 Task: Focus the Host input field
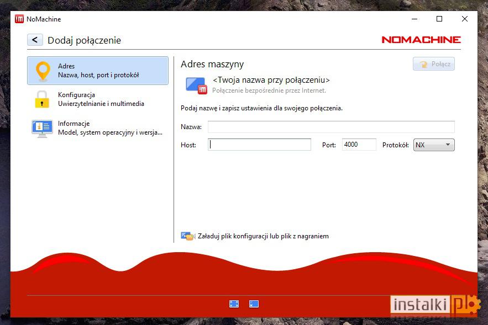pyautogui.click(x=259, y=145)
